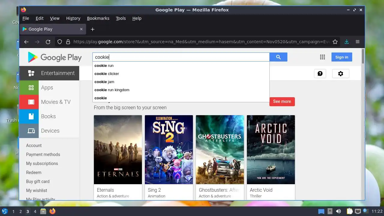Viewport: 384px width, 216px height.
Task: Open the Help menu
Action: tap(137, 18)
